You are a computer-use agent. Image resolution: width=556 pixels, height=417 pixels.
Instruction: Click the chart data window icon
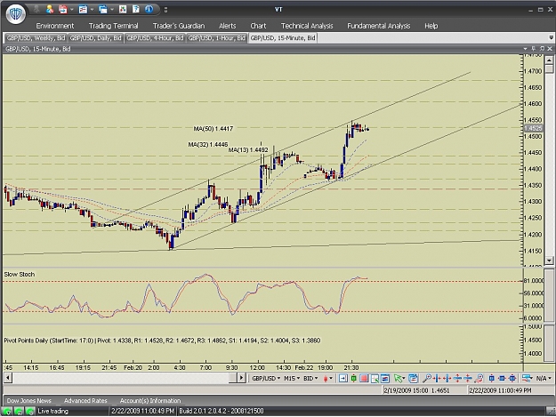point(385,379)
